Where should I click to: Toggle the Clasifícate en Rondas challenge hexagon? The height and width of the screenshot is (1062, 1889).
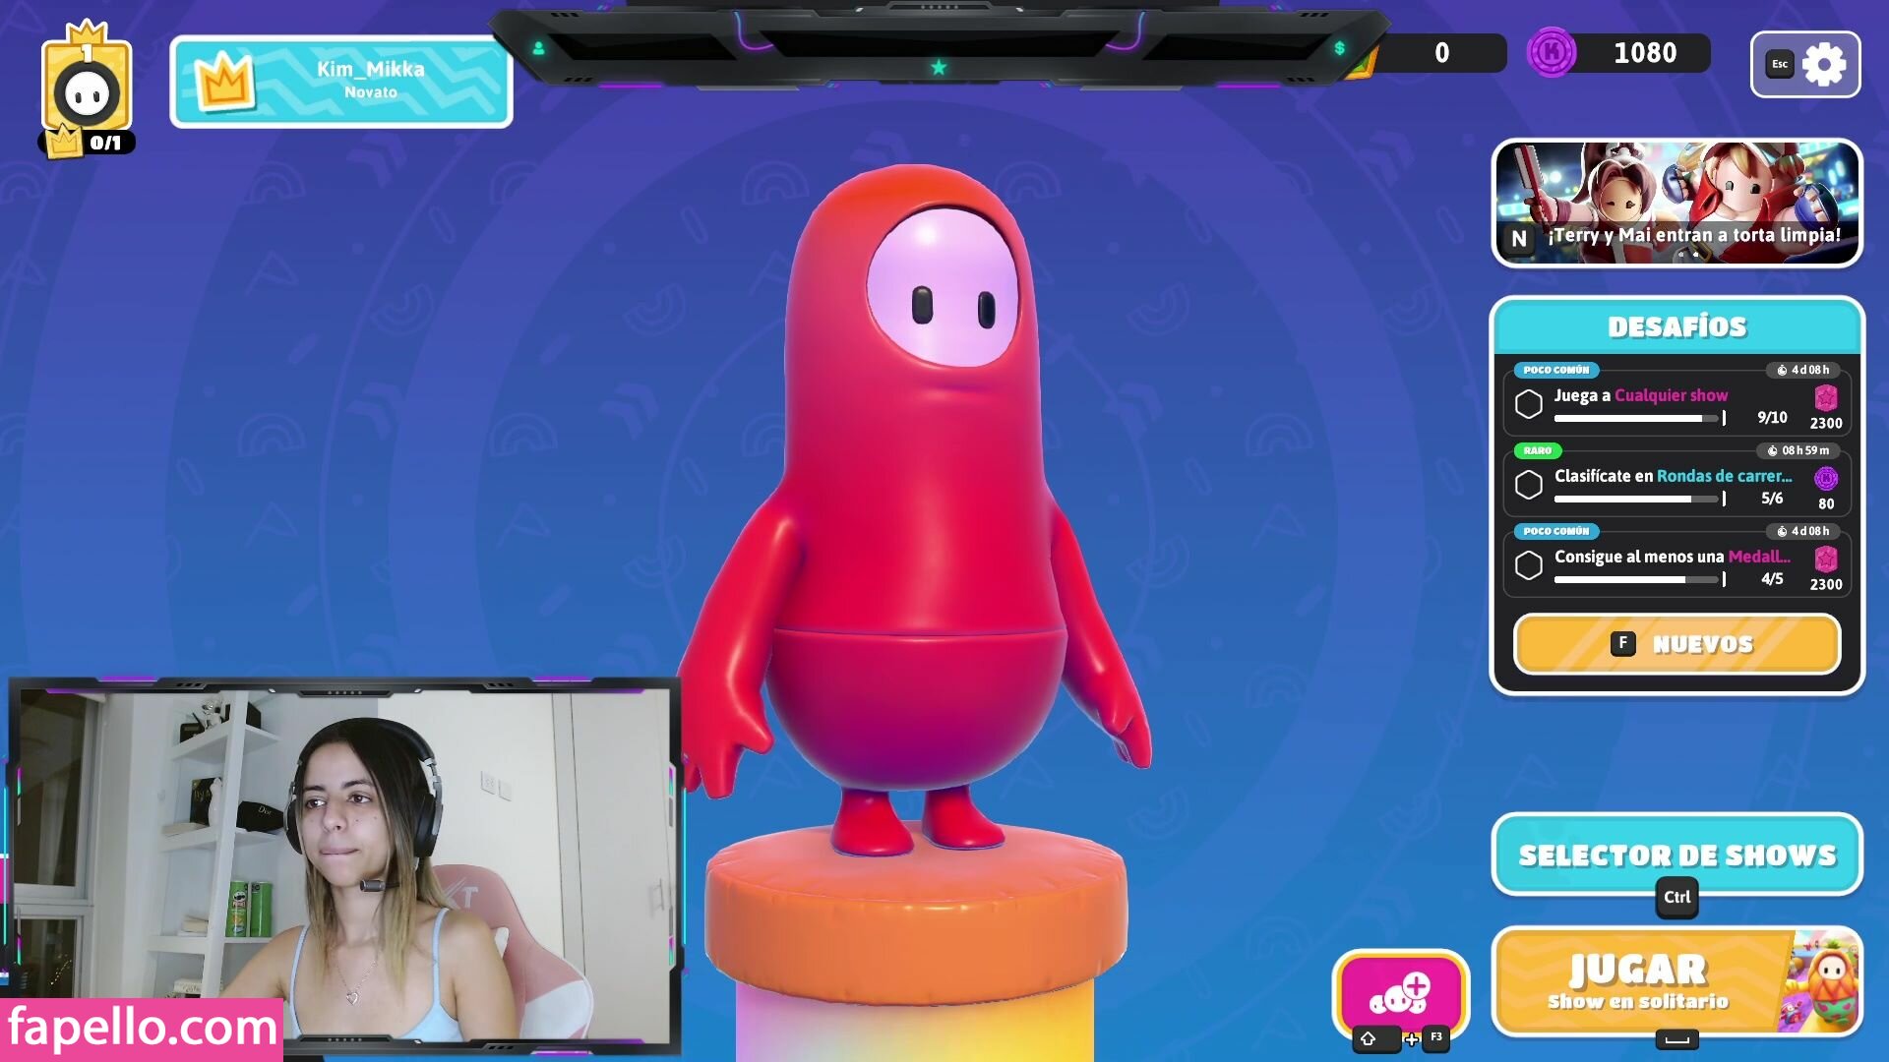(x=1528, y=485)
